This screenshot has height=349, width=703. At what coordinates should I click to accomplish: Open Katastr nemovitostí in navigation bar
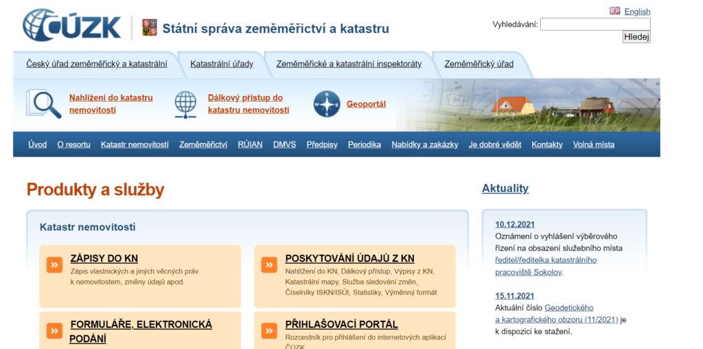(x=135, y=144)
